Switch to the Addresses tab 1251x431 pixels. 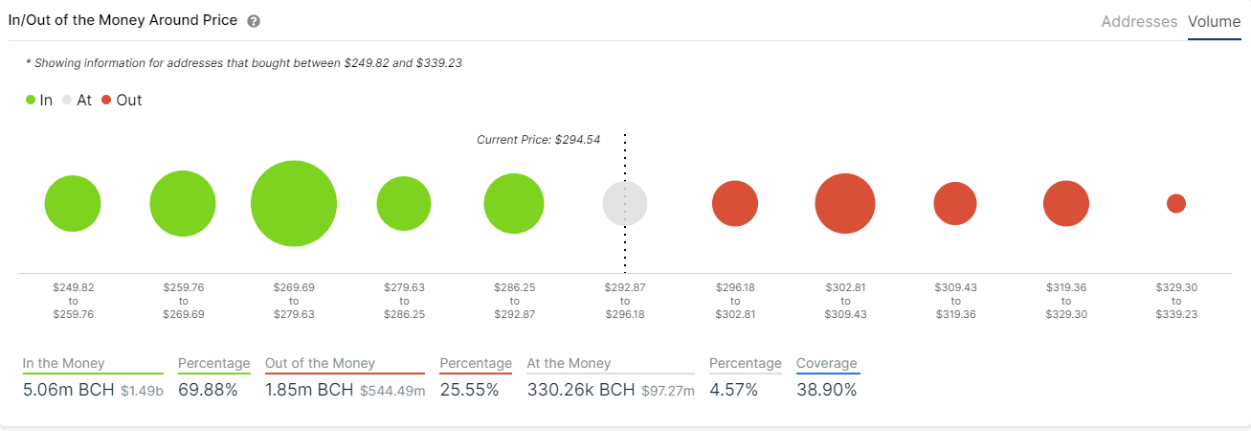click(x=1139, y=21)
